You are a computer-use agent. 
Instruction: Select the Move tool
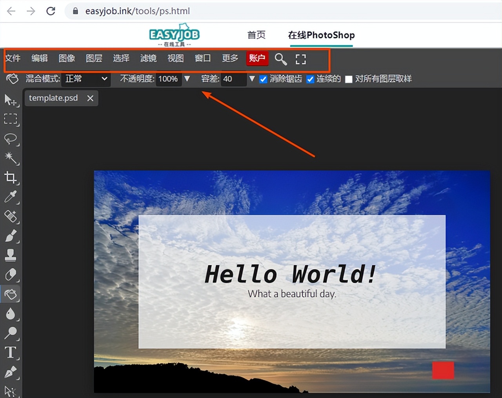[x=11, y=101]
